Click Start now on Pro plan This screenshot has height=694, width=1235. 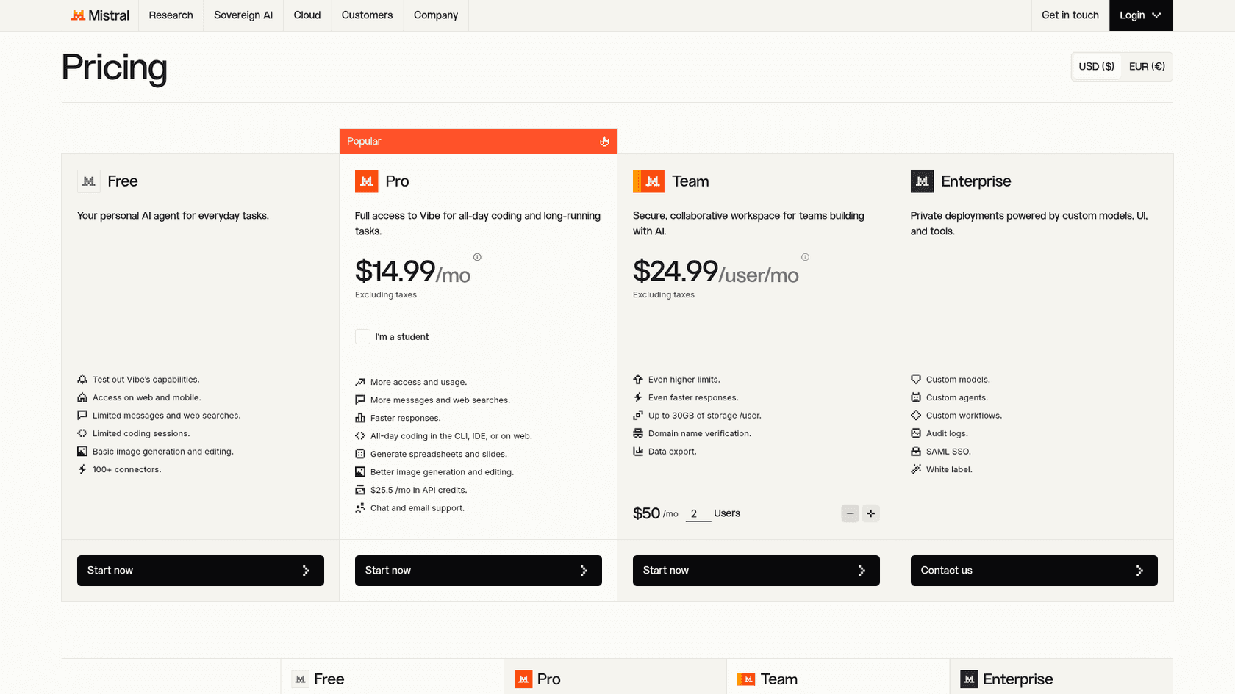(x=479, y=571)
